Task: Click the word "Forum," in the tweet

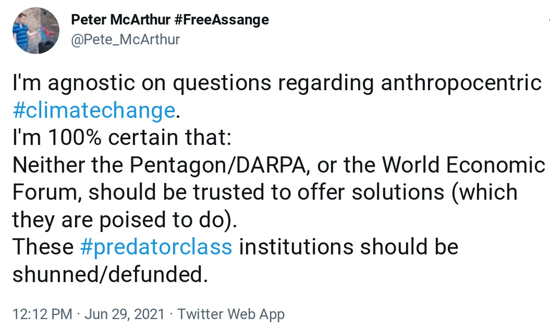Action: 47,192
